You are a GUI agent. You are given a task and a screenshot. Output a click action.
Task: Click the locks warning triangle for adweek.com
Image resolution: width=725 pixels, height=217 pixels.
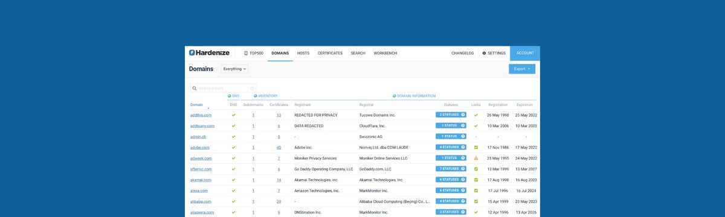pos(476,158)
